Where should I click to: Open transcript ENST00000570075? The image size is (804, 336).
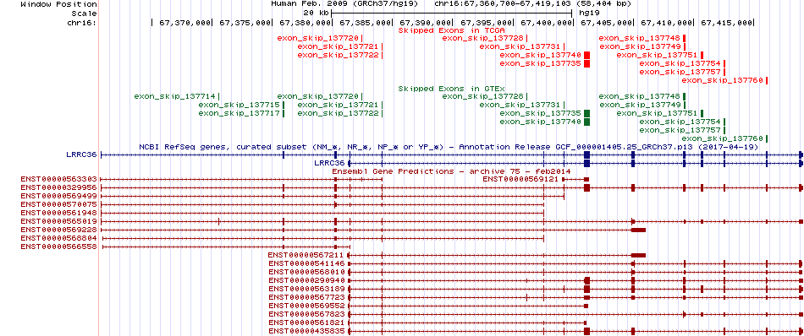click(58, 204)
